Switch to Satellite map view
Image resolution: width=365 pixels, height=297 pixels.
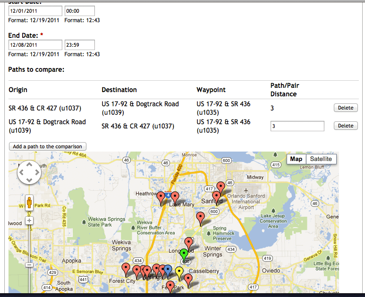coord(321,159)
